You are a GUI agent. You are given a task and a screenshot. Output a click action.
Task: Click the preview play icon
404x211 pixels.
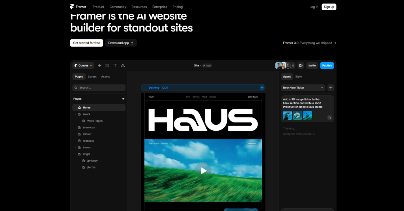pyautogui.click(x=301, y=65)
